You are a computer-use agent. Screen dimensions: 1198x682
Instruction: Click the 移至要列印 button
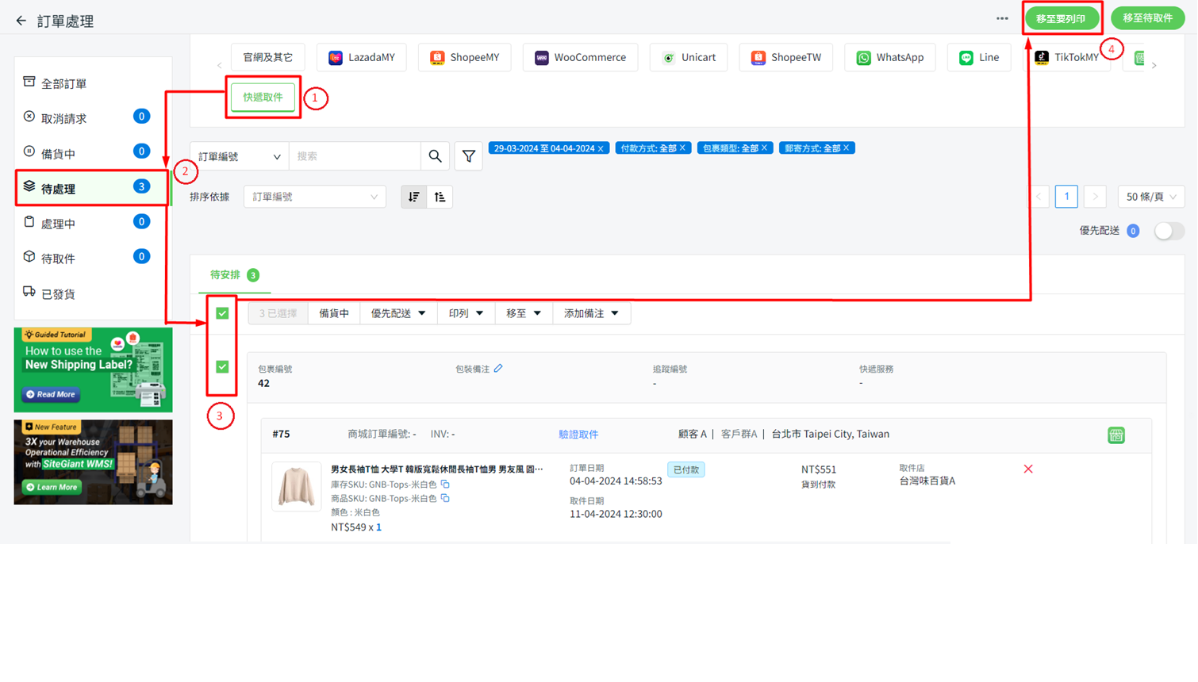coord(1061,18)
